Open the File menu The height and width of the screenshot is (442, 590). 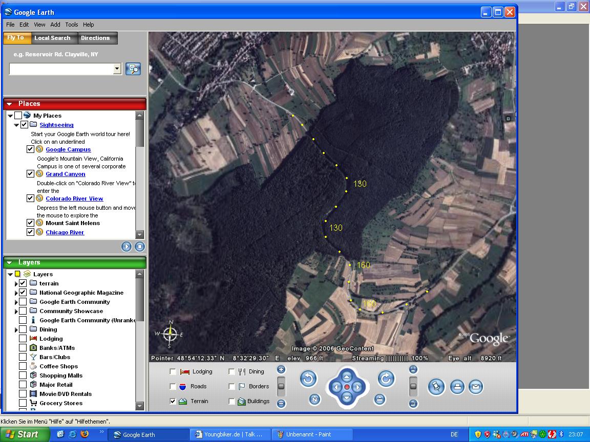10,25
